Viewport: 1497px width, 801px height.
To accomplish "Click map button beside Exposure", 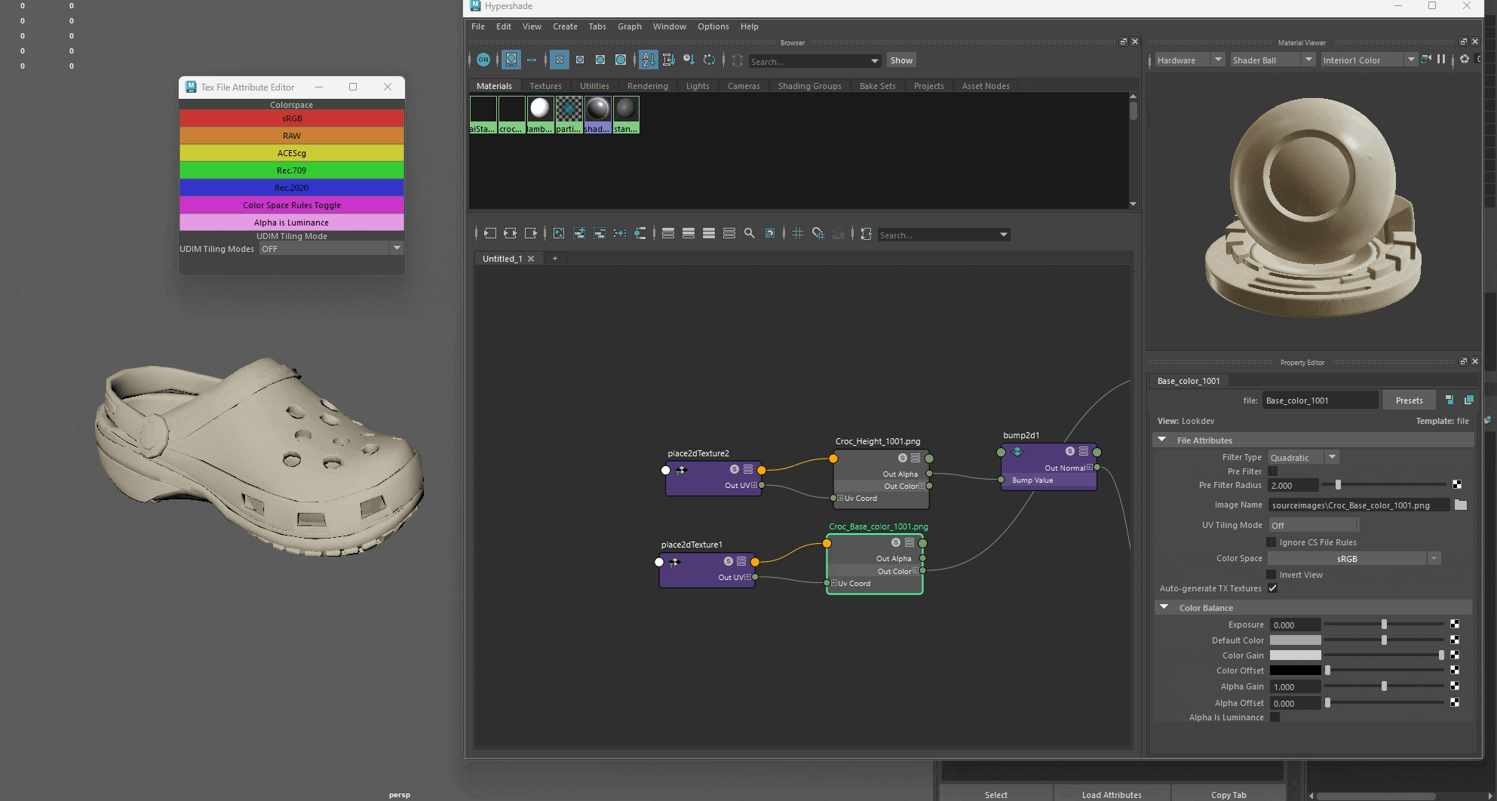I will coord(1455,625).
